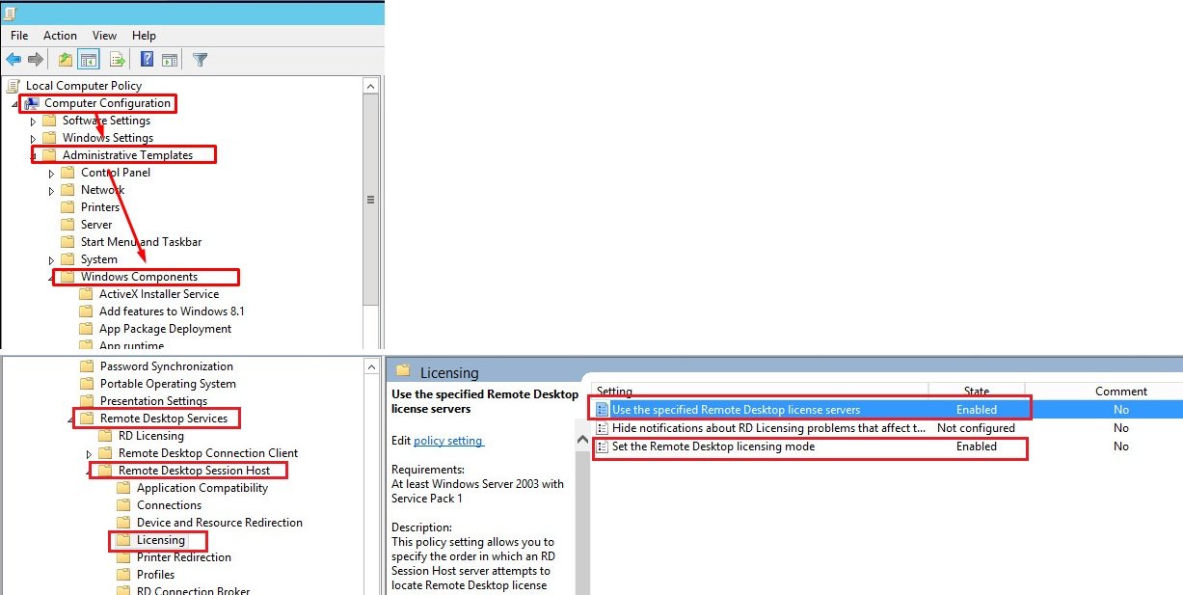The height and width of the screenshot is (595, 1183).
Task: Click the ActiveX Installer Service folder icon
Action: point(86,294)
